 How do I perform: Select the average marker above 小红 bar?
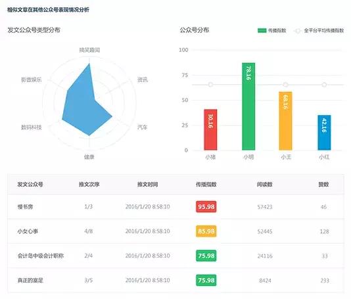tap(324, 85)
